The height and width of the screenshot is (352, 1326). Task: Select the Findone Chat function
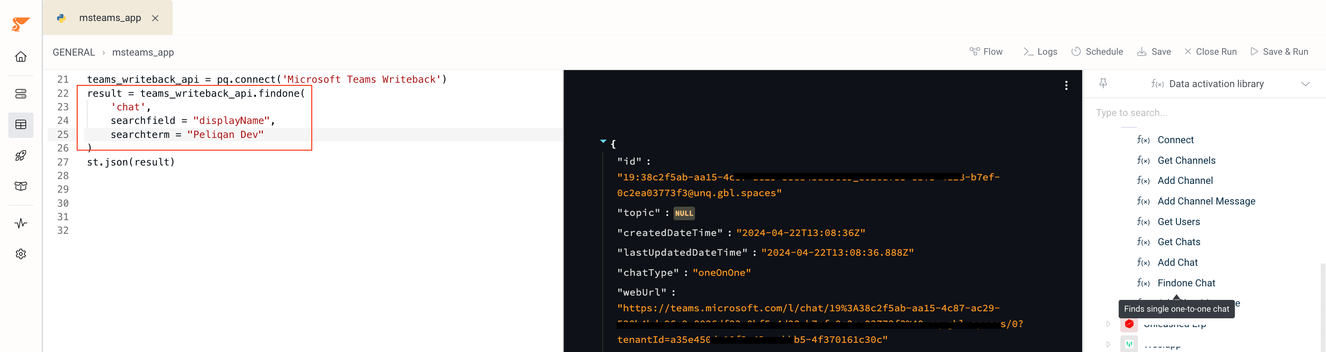[x=1186, y=283]
